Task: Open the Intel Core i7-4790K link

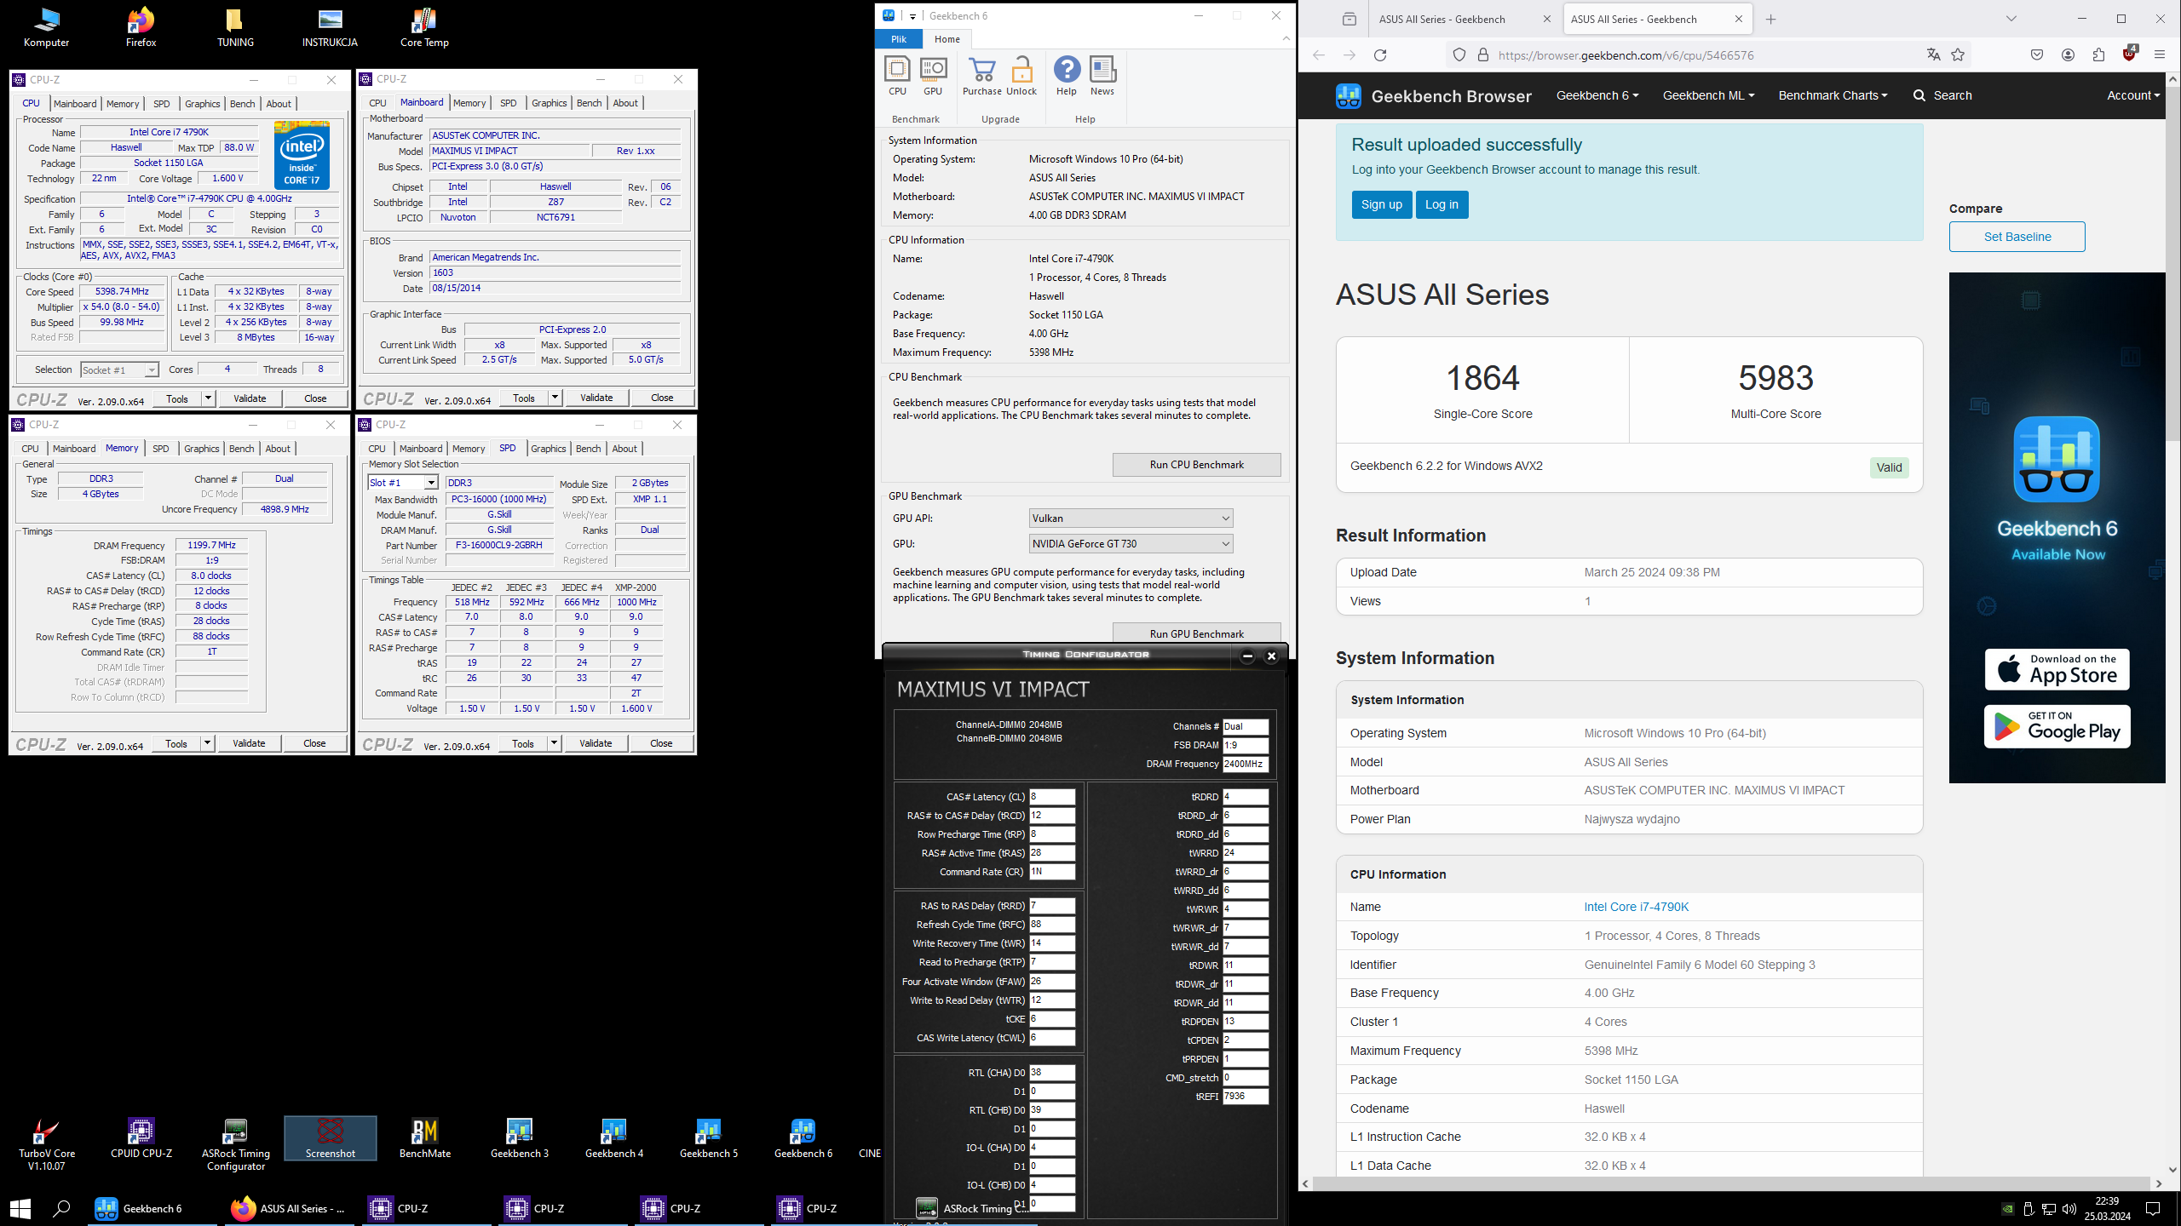Action: click(x=1636, y=907)
